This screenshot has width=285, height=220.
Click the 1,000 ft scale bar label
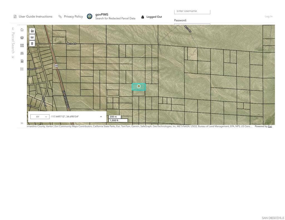114,120
